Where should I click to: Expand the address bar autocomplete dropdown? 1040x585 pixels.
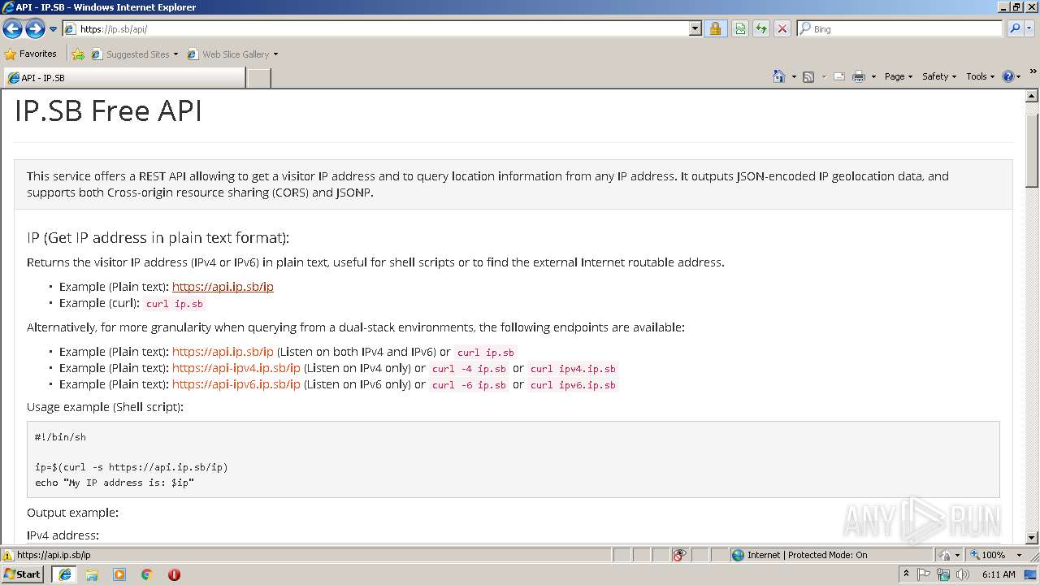pos(695,28)
